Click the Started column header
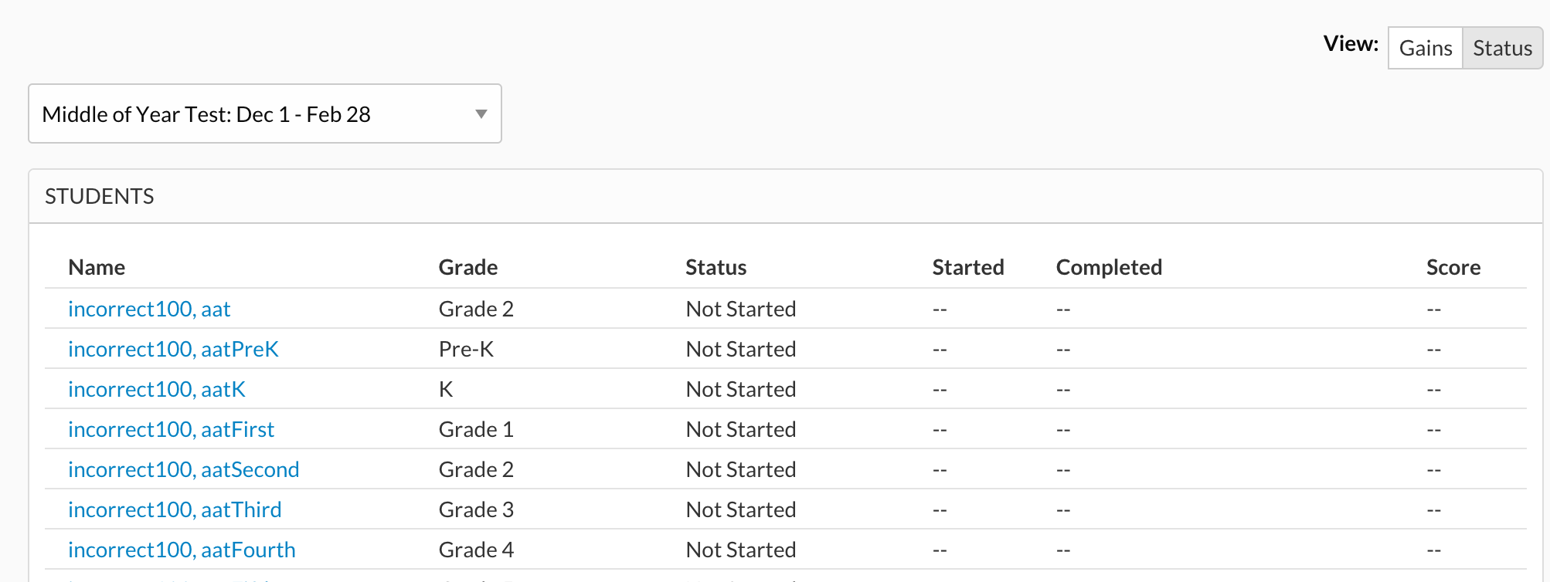This screenshot has height=582, width=1550. coord(968,267)
